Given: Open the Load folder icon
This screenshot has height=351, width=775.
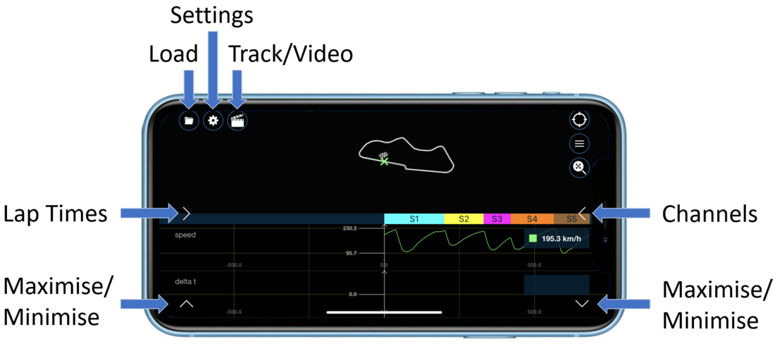Looking at the screenshot, I should 189,120.
